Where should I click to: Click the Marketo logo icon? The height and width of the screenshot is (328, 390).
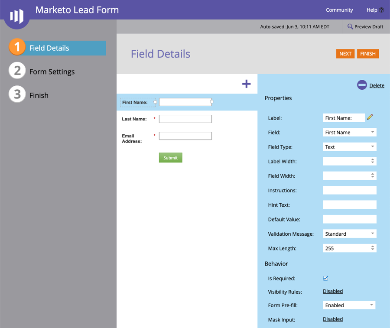17,16
